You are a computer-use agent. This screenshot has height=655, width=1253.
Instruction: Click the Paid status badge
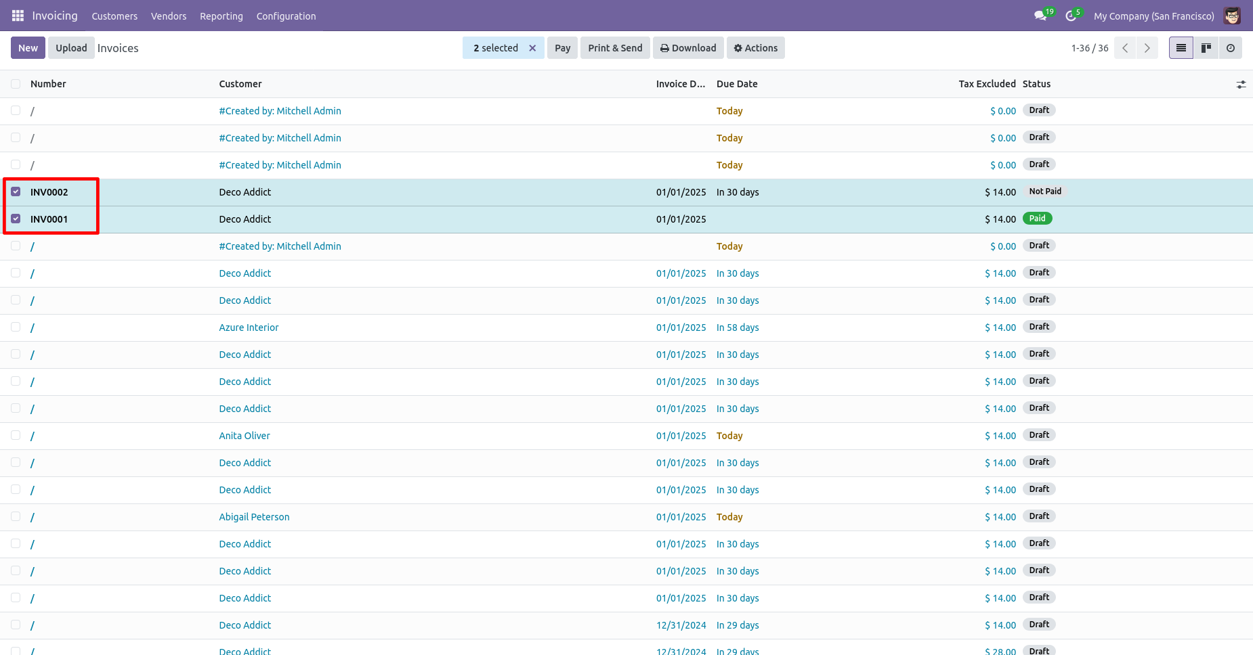click(x=1037, y=219)
